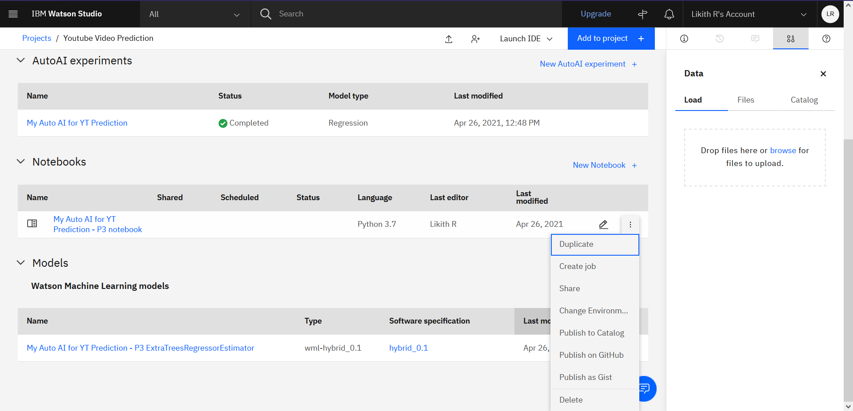The height and width of the screenshot is (411, 853).
Task: Open the All category dropdown
Action: click(x=195, y=14)
